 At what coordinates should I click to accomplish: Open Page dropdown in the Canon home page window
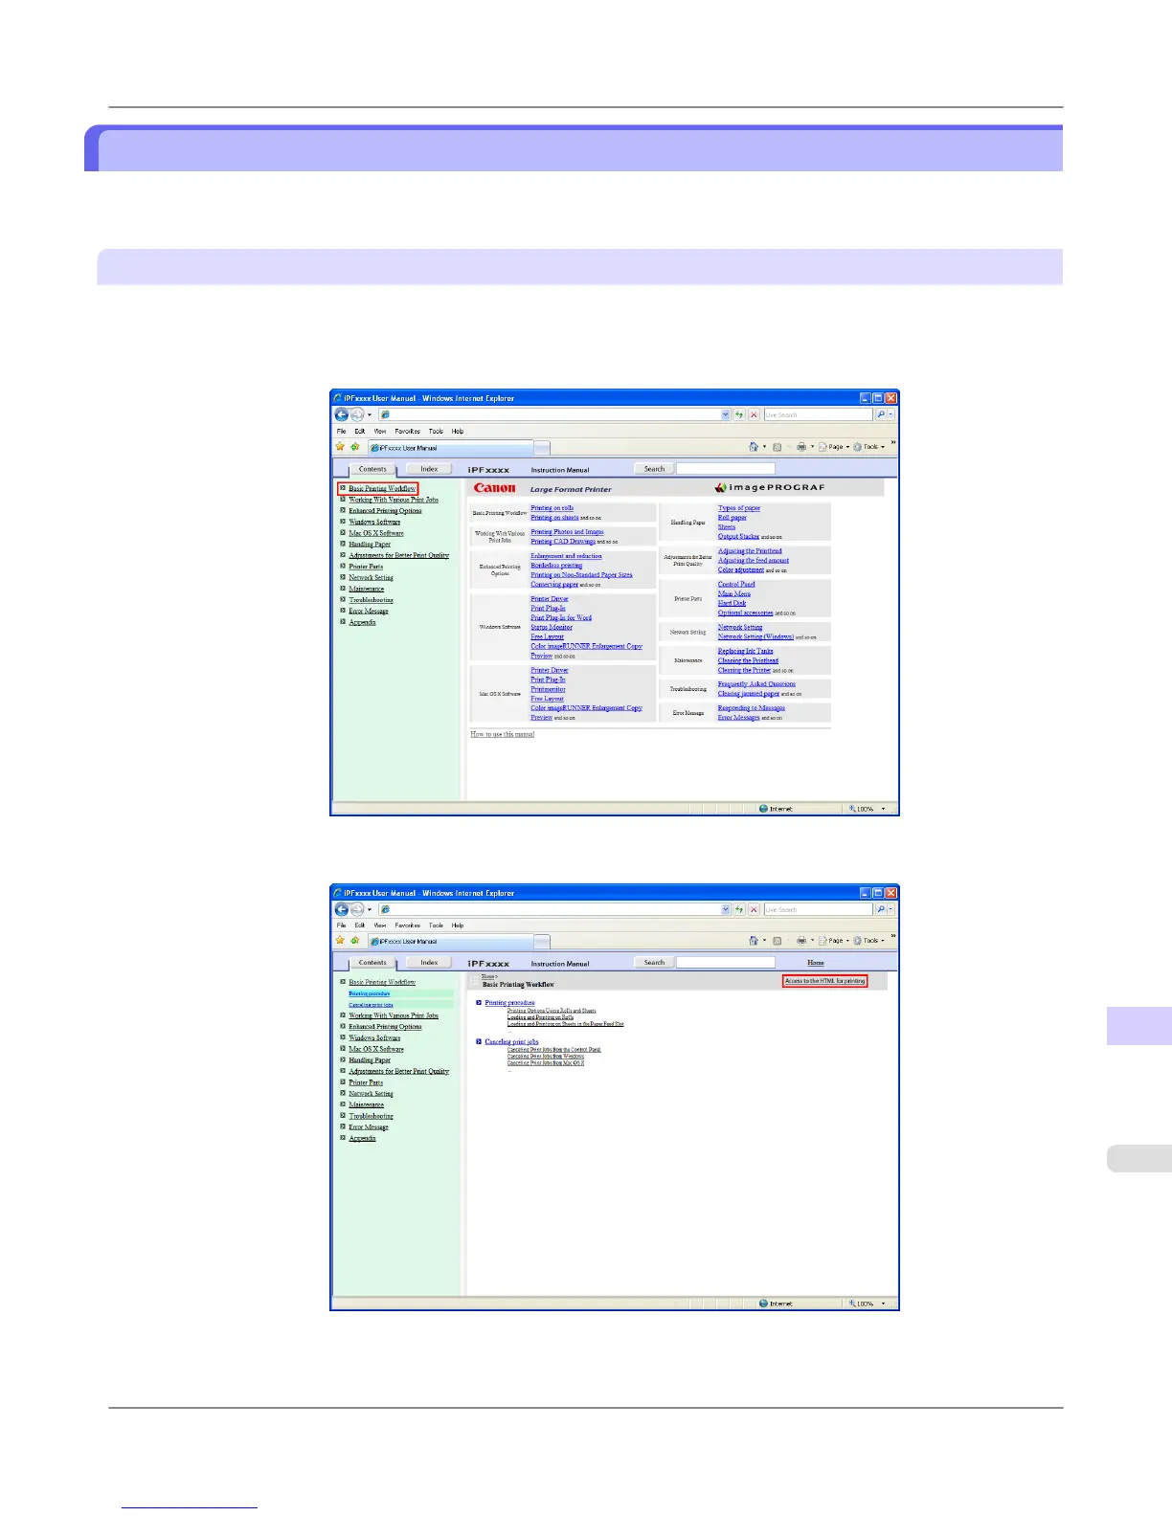pos(834,447)
